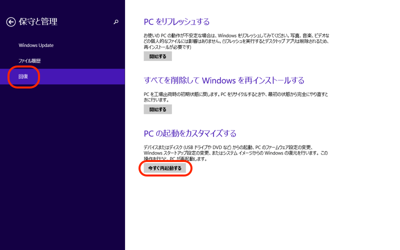
Task: Click the すべてを削除して Windows を再インストールする heading
Action: pos(224,80)
